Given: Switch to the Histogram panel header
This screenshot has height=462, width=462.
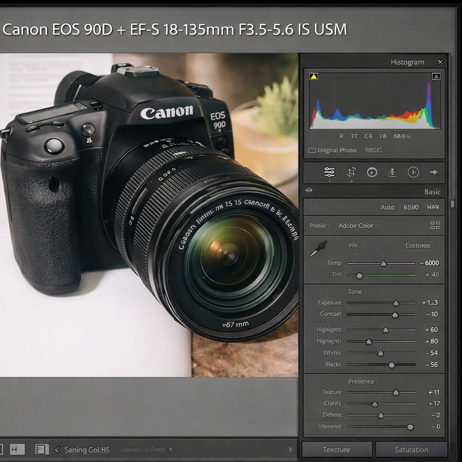Looking at the screenshot, I should (407, 62).
